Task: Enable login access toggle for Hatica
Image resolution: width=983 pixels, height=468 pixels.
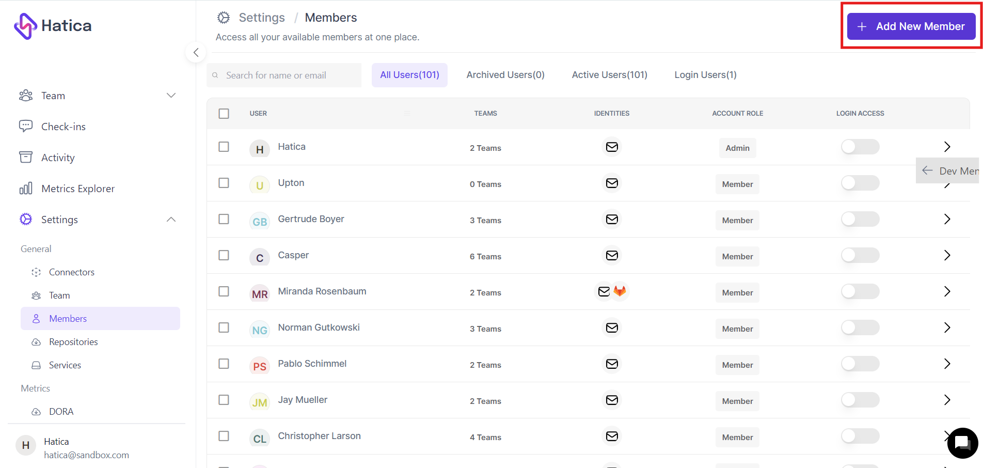Action: click(x=860, y=147)
